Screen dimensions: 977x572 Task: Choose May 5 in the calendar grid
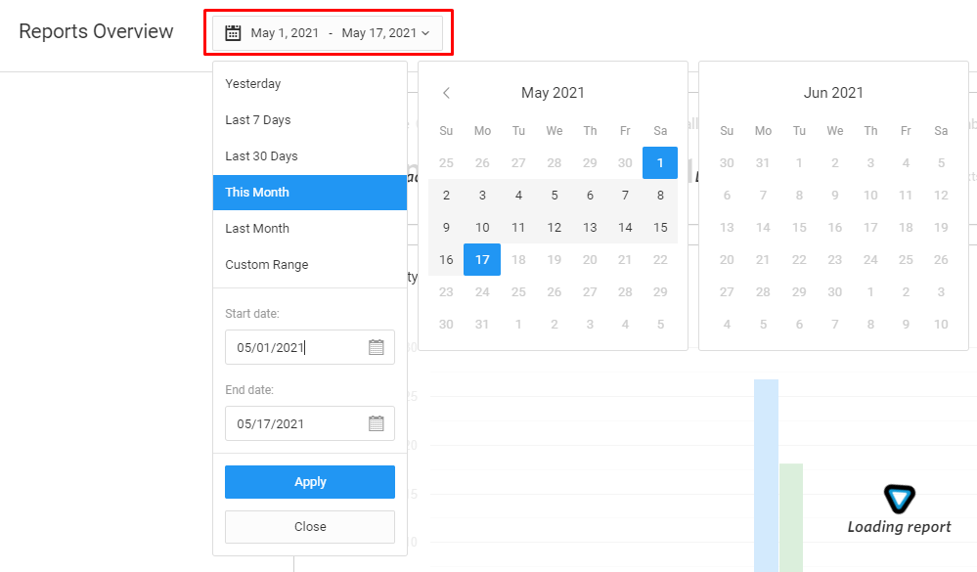pyautogui.click(x=555, y=196)
